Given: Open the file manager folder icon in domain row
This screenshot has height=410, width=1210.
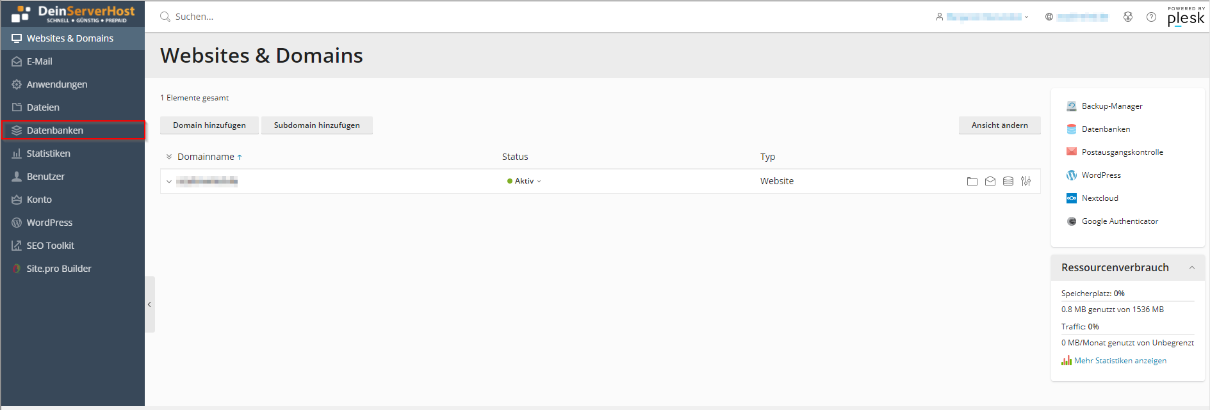Looking at the screenshot, I should click(x=972, y=182).
